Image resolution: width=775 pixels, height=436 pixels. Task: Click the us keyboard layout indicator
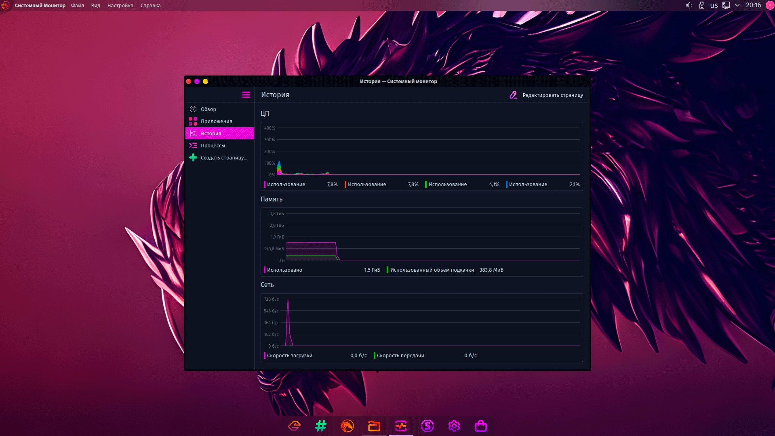714,6
